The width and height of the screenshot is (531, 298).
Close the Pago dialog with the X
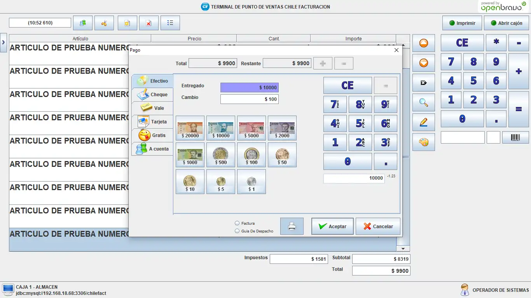397,50
